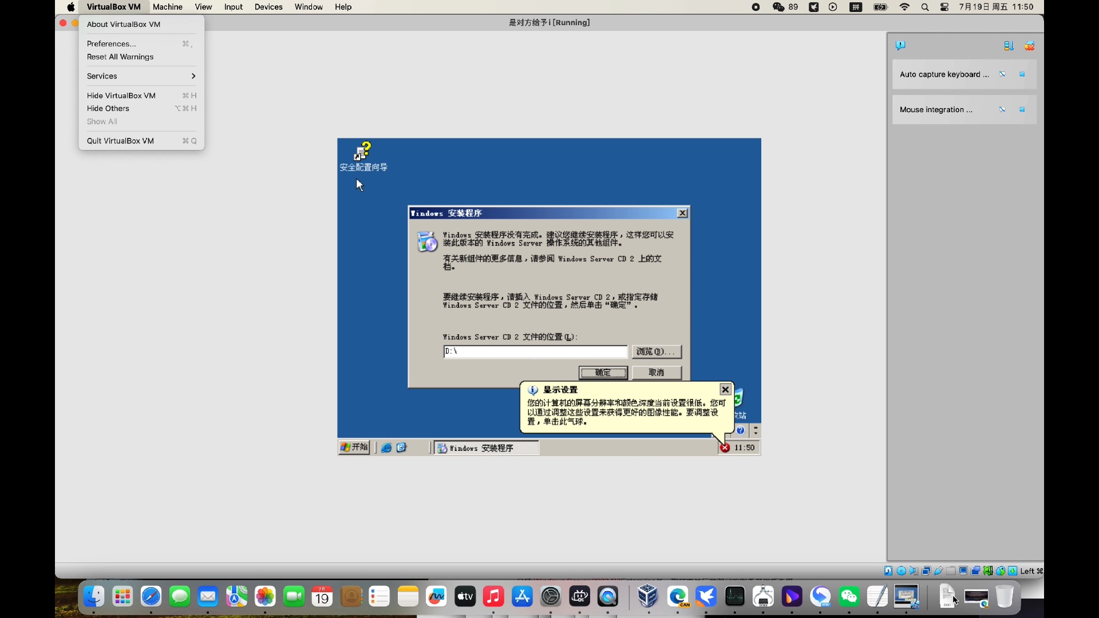
Task: Open the Input menu
Action: (234, 7)
